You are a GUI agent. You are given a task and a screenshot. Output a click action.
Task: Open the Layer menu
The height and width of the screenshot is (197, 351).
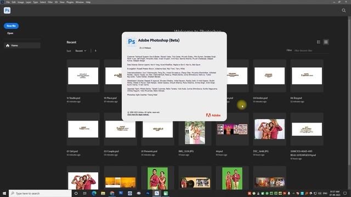click(29, 2)
